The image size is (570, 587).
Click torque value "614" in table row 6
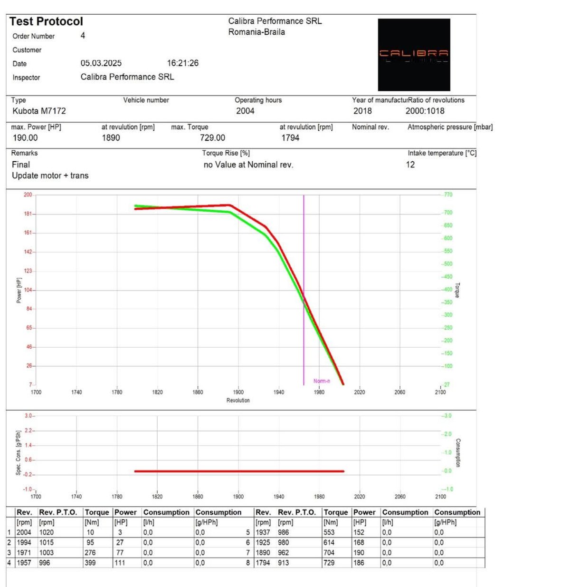click(x=329, y=543)
